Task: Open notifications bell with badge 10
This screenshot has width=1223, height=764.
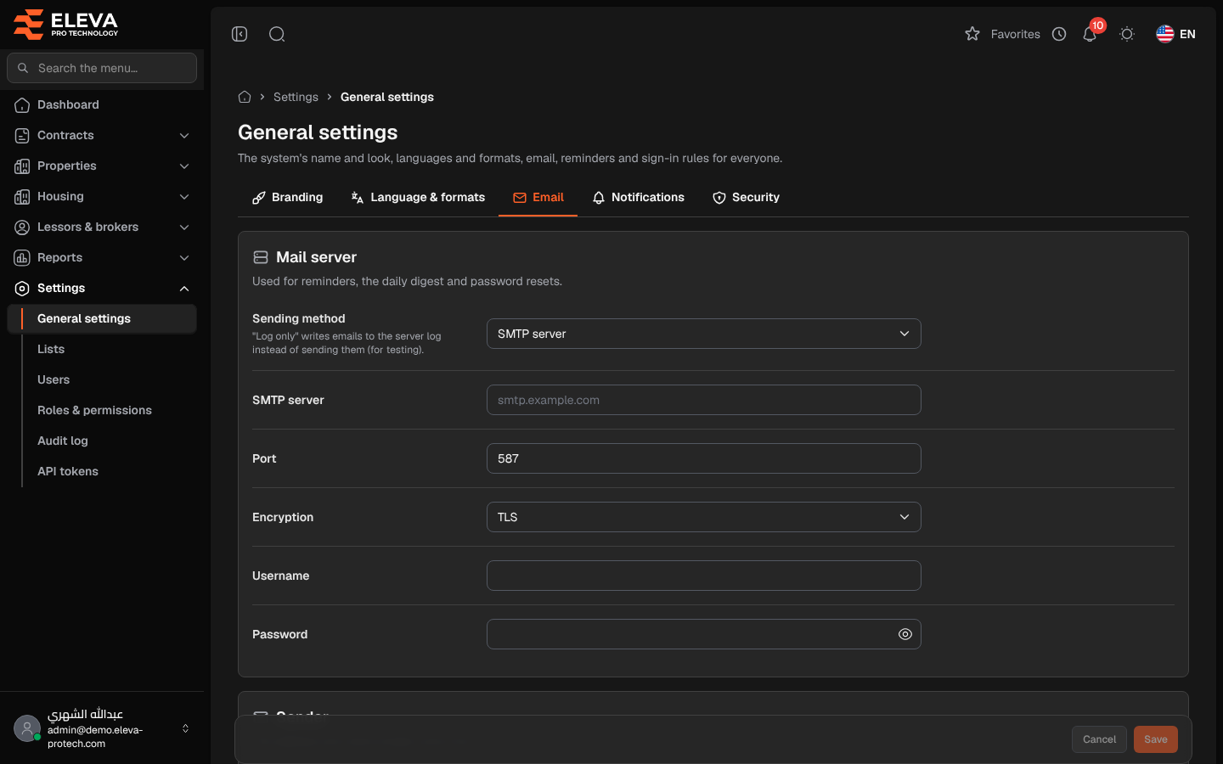Action: (x=1090, y=34)
